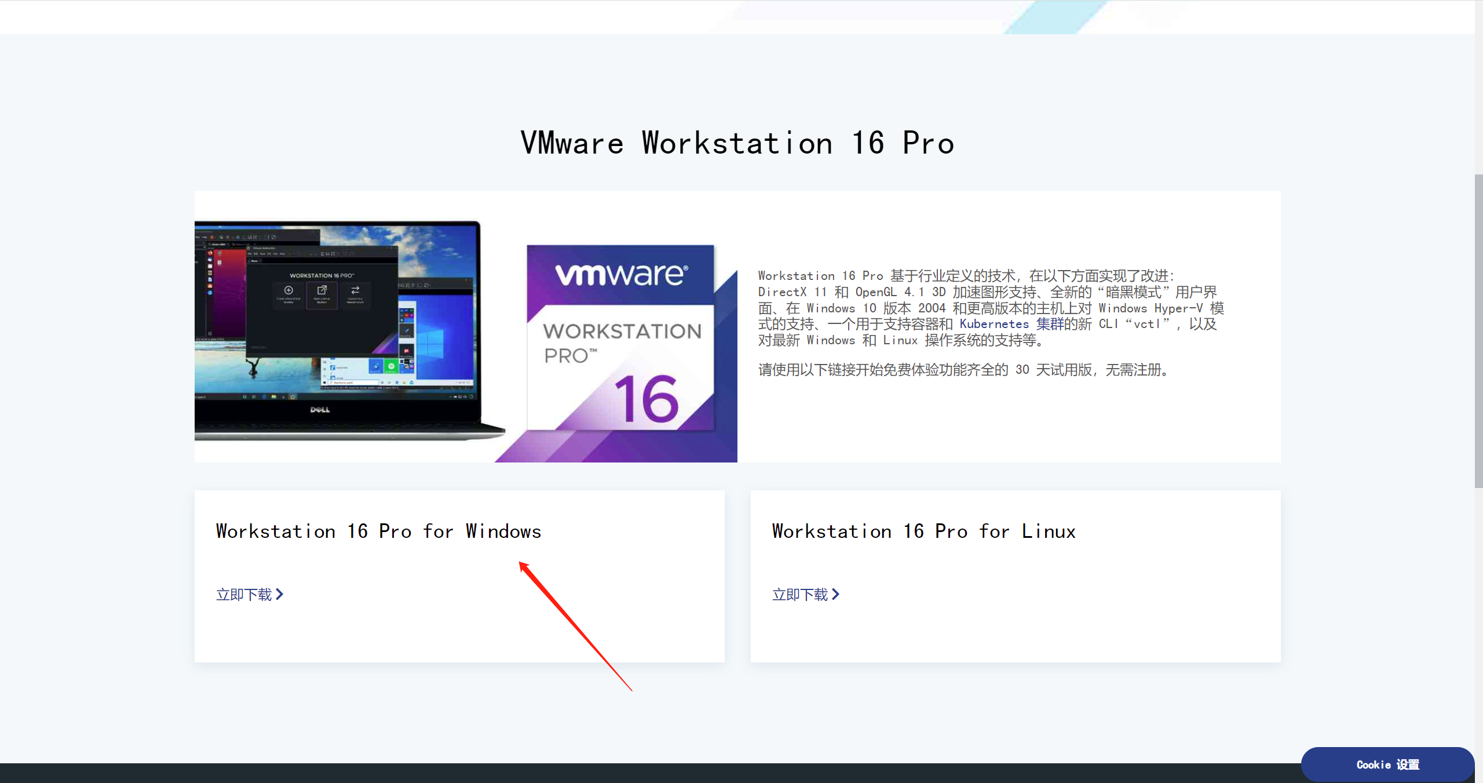Screen dimensions: 1483x783
Task: Click the vertical scrollbar thumb
Action: click(x=1478, y=330)
